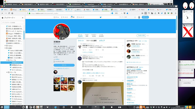Follow first recommended user

coord(135,46)
